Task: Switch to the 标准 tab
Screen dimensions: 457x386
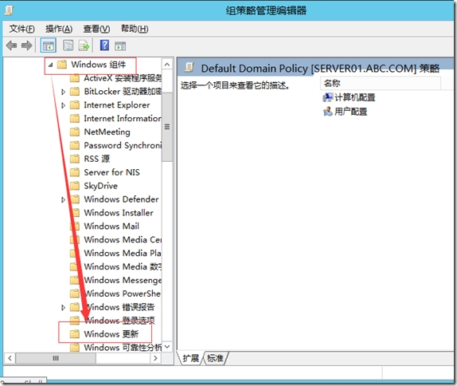Action: 215,358
